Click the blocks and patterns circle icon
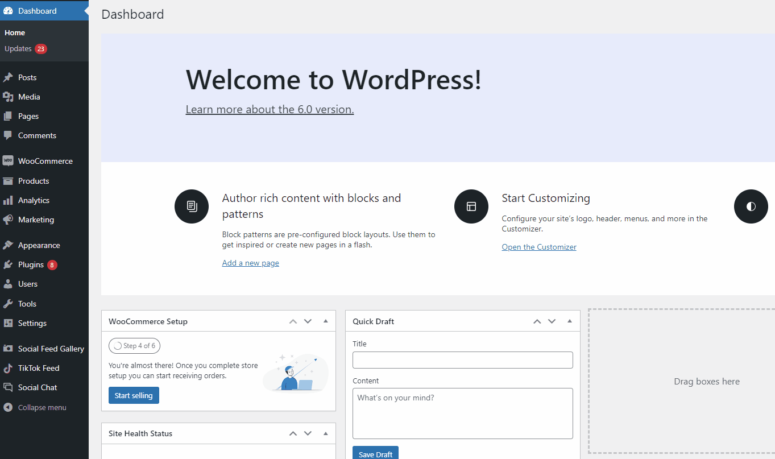The image size is (775, 459). click(192, 206)
